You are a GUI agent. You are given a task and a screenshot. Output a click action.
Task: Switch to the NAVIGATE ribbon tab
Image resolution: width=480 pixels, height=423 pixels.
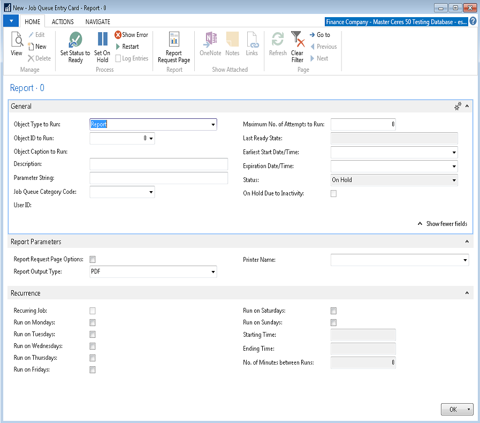pos(98,22)
